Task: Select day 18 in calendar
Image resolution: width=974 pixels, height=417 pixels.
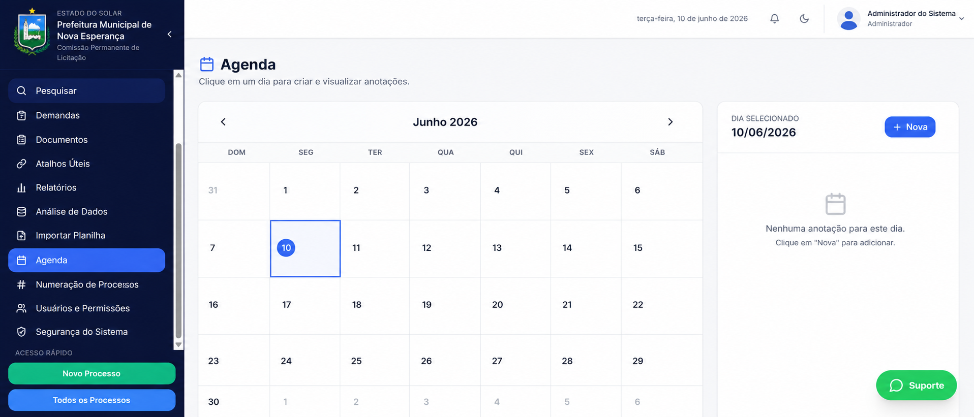Action: 375,306
